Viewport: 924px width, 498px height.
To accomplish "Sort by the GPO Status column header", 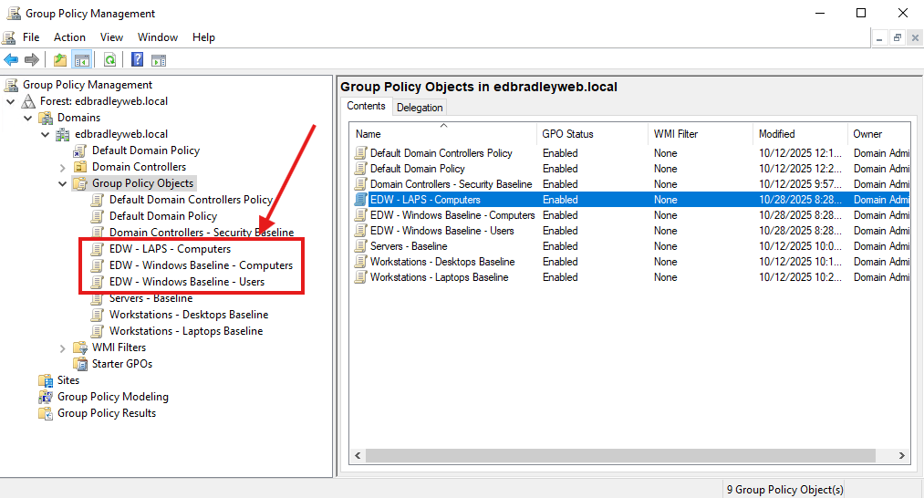I will (x=592, y=134).
